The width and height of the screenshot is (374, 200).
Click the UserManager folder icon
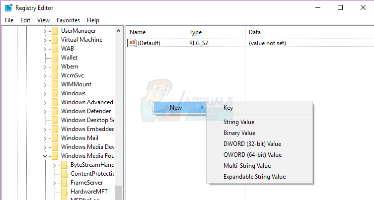click(x=55, y=31)
